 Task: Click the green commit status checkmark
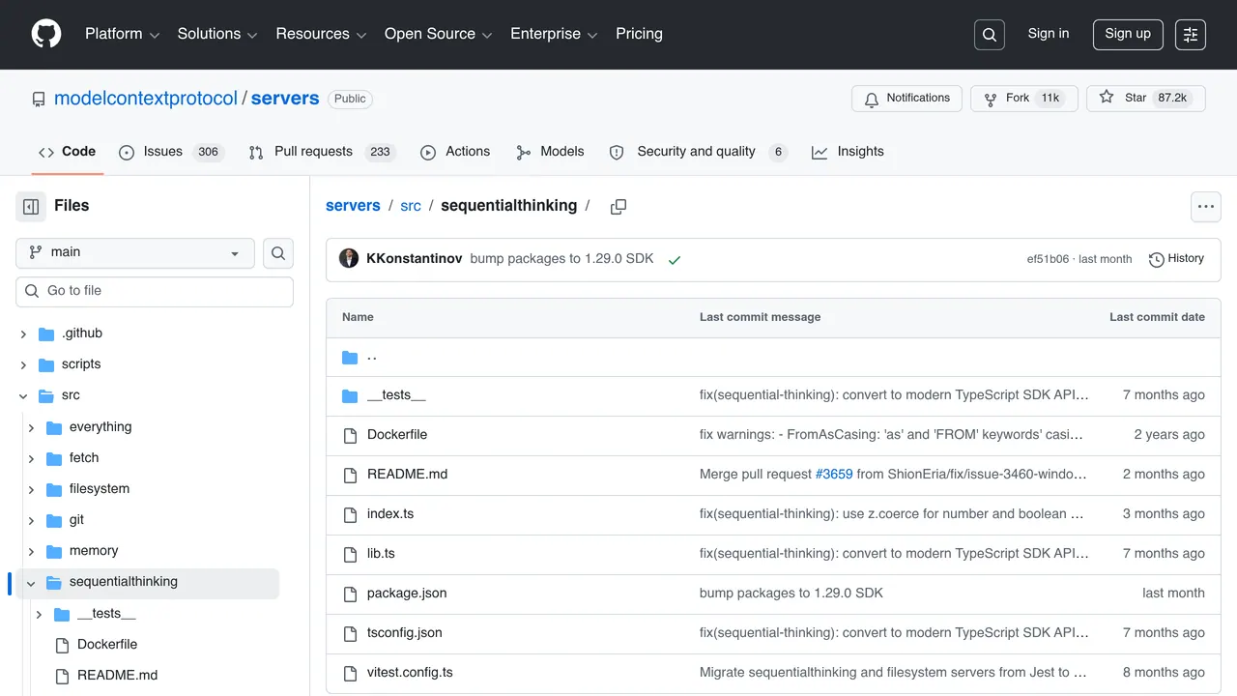(675, 260)
